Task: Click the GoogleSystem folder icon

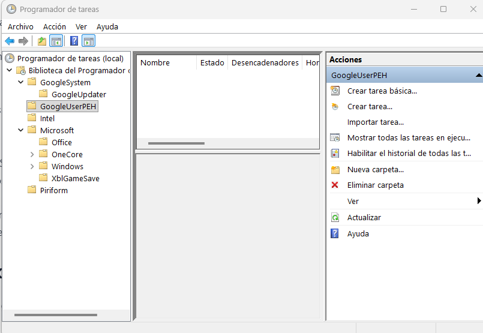Action: pos(32,82)
